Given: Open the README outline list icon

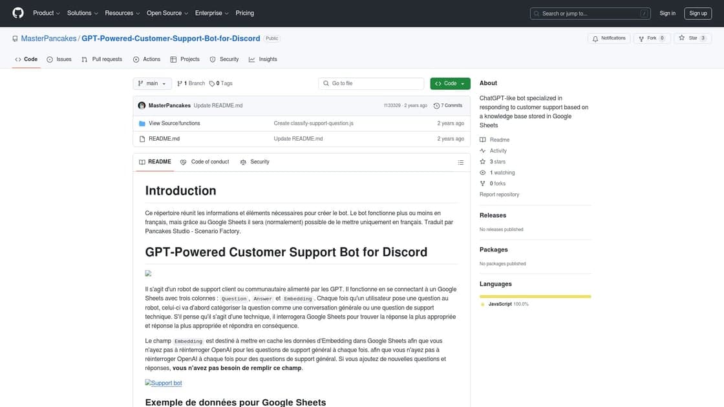Looking at the screenshot, I should point(460,162).
